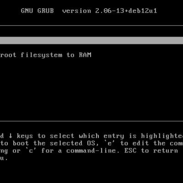Click the down arrow glyph in help text
Viewport: 183px width, 183px height.
coord(11,136)
